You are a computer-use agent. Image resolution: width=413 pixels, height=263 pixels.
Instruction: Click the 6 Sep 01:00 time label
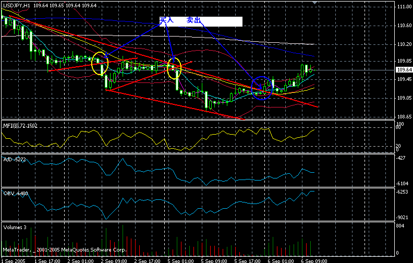[x=281, y=261]
